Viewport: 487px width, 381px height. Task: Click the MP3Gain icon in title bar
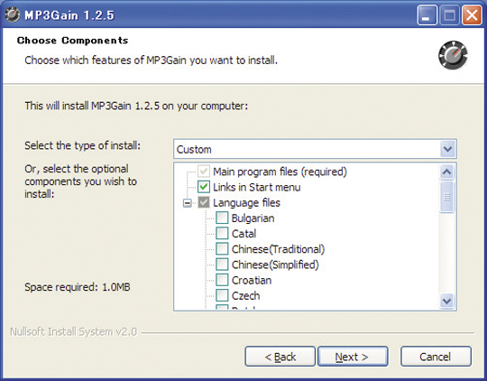[x=13, y=14]
